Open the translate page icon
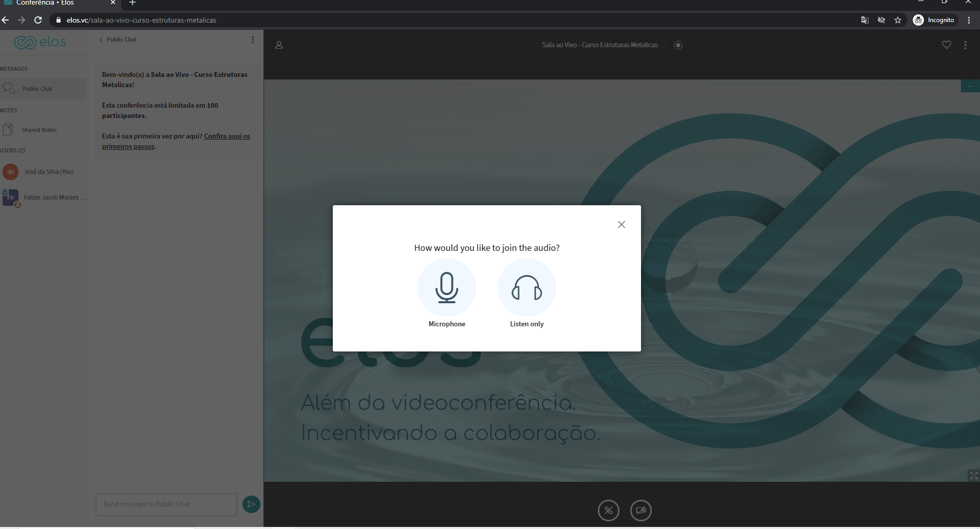 (865, 20)
